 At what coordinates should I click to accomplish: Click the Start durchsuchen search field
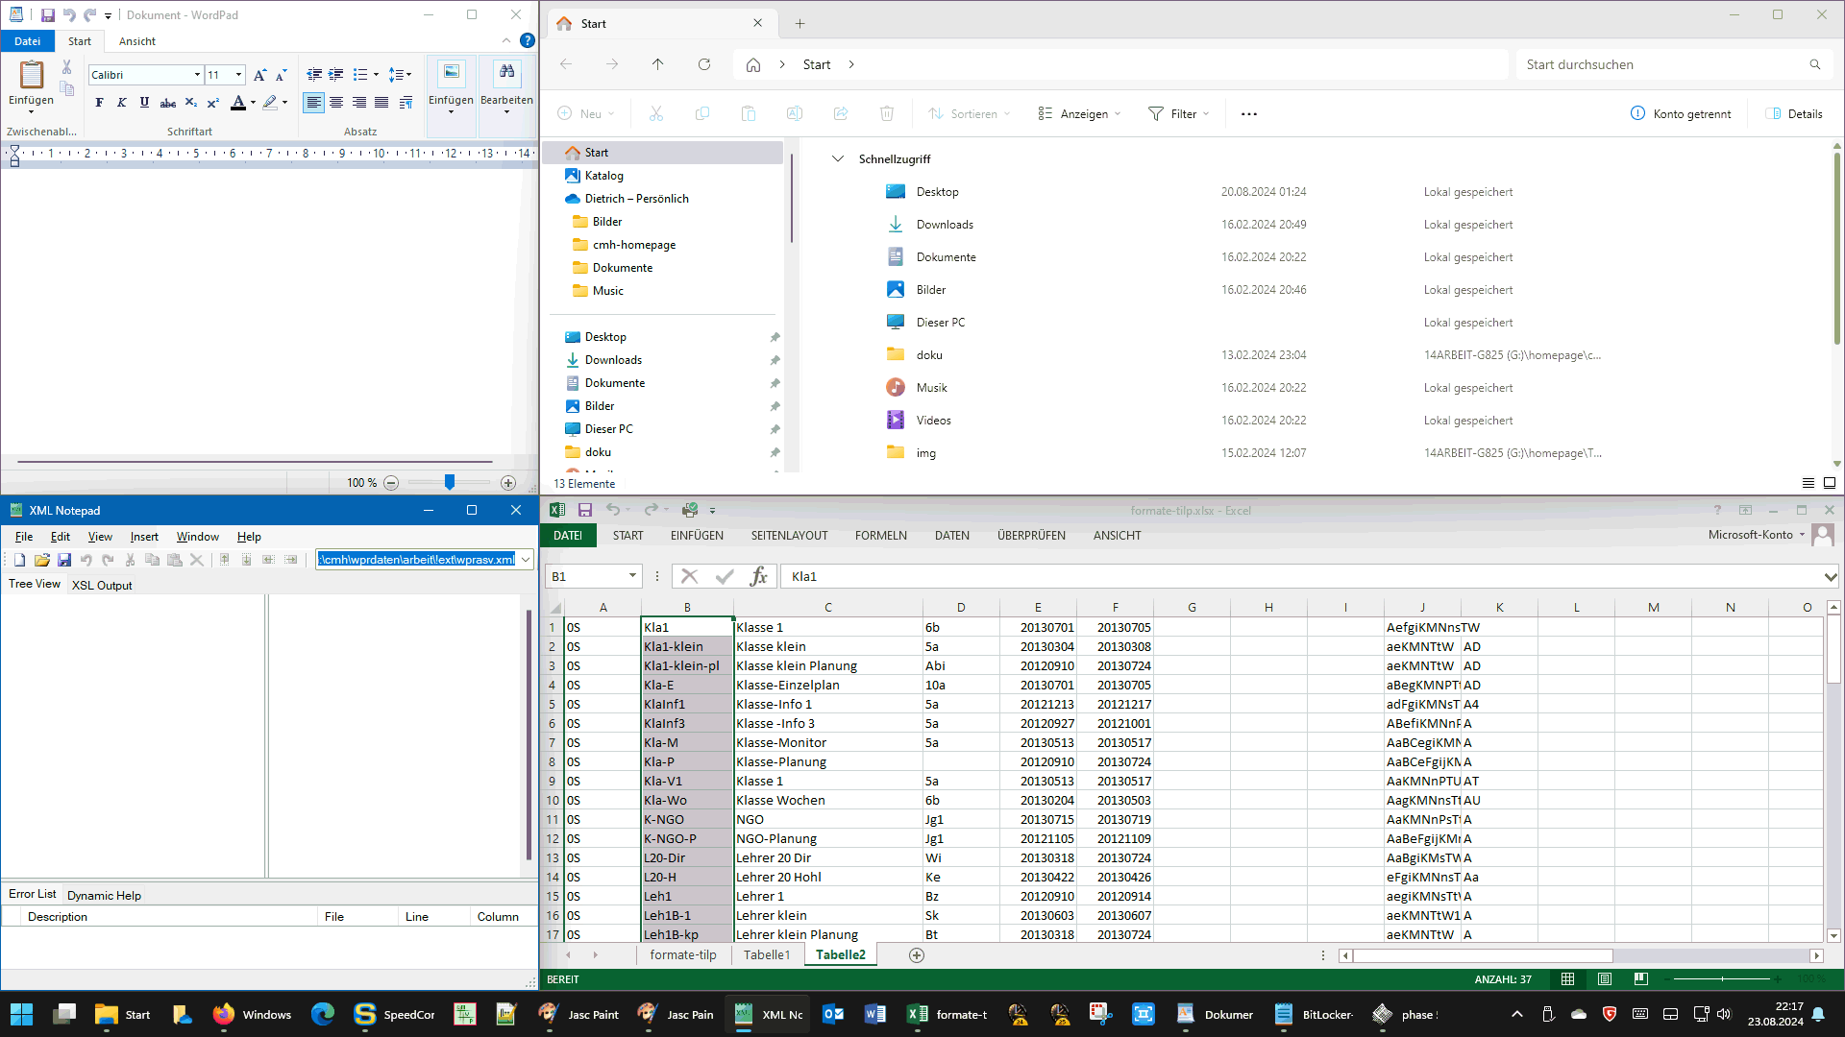coord(1662,64)
